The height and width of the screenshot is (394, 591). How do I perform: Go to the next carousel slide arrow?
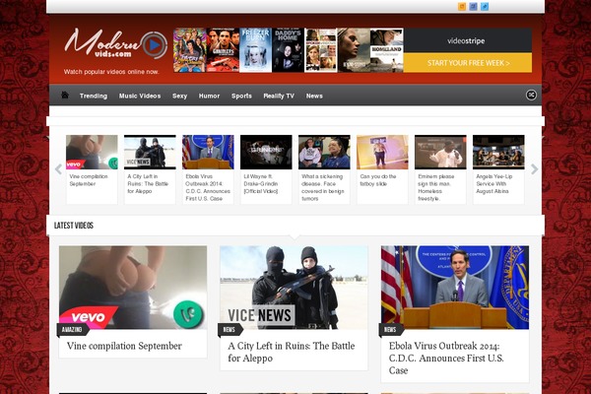[x=534, y=169]
